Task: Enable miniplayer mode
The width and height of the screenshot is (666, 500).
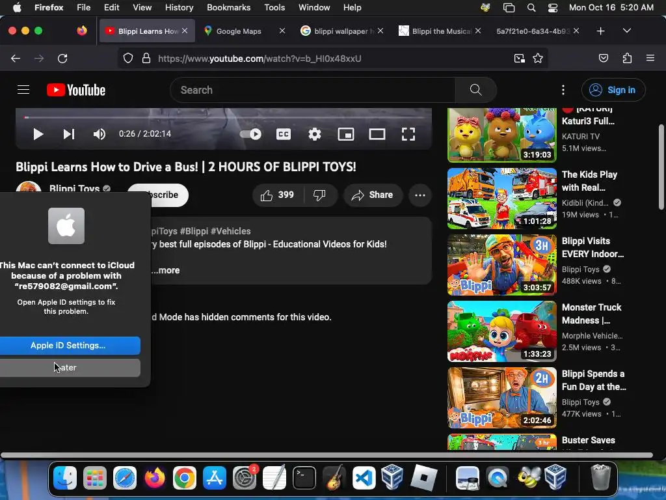Action: point(346,134)
